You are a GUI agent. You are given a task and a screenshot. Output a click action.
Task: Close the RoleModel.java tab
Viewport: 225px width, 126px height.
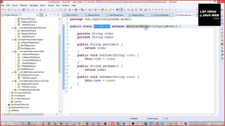[193, 15]
